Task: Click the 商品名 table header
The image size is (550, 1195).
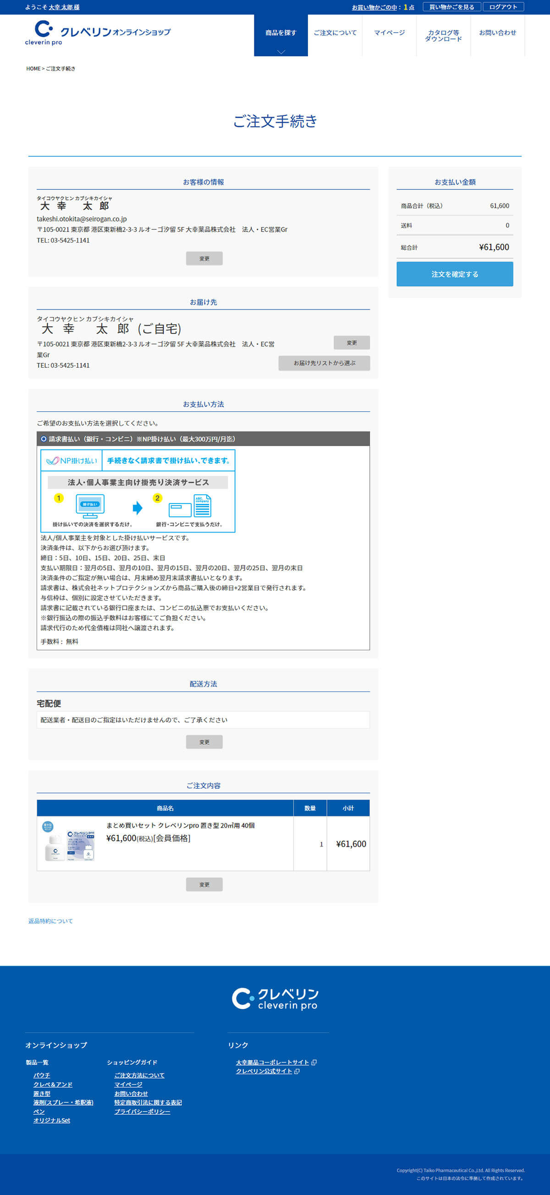Action: 165,808
